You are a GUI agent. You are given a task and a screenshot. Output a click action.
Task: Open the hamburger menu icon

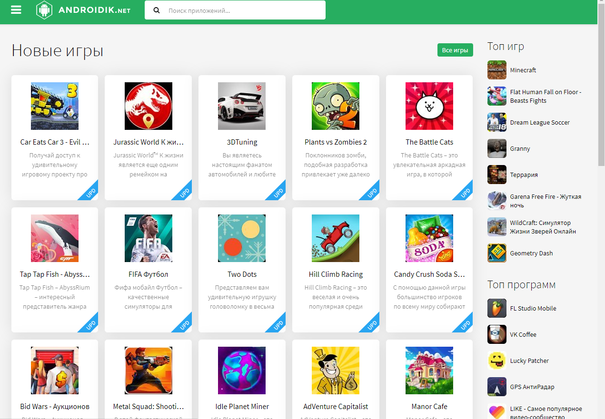tap(16, 10)
